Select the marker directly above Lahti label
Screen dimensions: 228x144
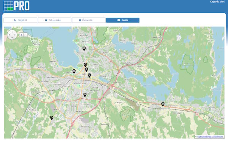point(87,69)
